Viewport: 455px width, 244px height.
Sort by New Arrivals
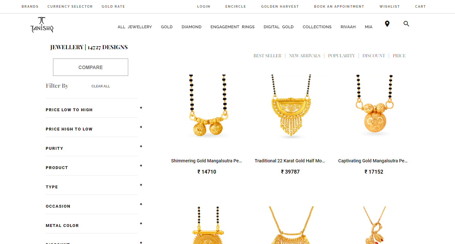[x=305, y=56]
